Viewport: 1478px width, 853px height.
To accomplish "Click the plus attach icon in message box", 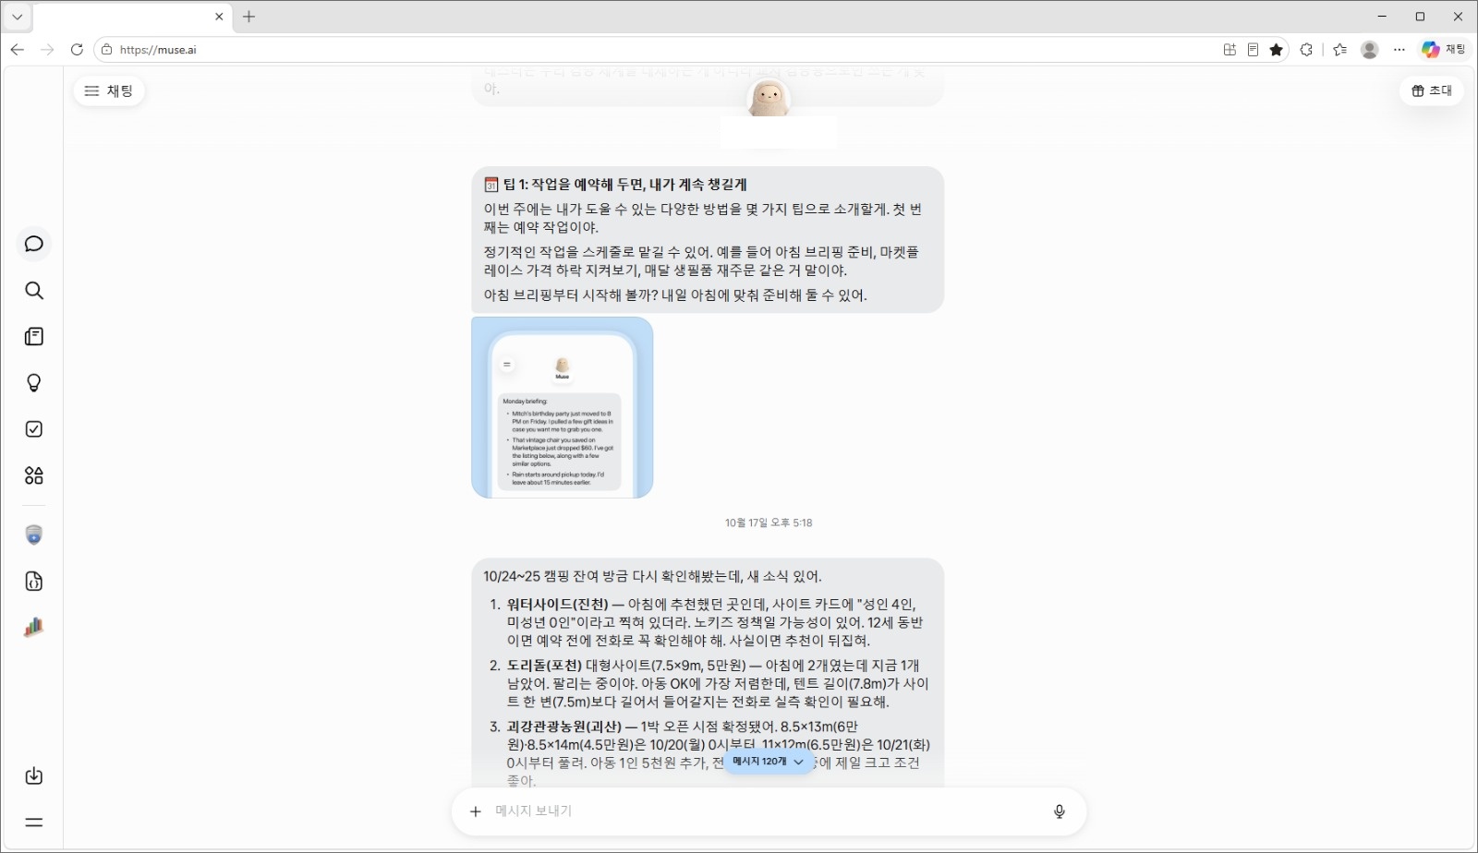I will [x=476, y=811].
